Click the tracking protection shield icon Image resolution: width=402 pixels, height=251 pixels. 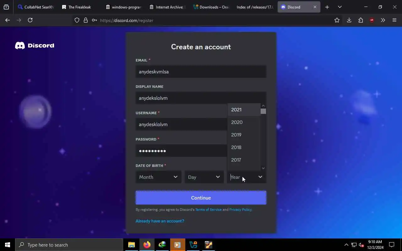[x=77, y=20]
